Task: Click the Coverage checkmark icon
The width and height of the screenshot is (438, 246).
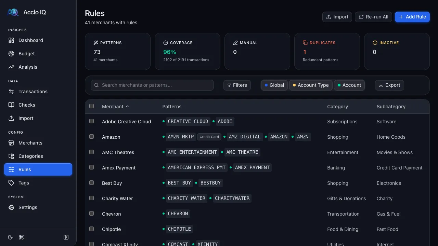Action: (166, 43)
